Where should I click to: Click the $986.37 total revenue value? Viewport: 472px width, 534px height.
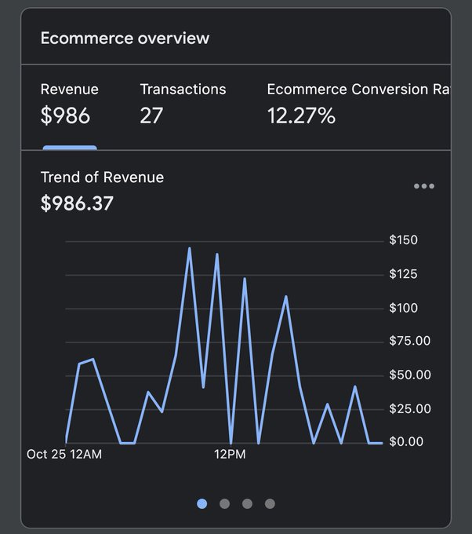tap(77, 203)
